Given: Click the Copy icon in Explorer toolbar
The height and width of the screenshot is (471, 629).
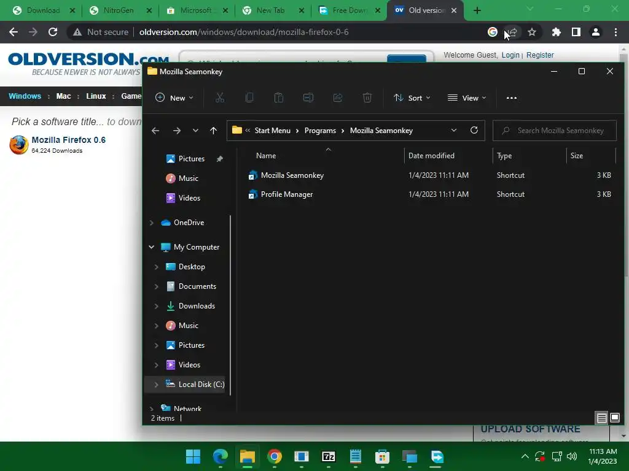Looking at the screenshot, I should pos(249,98).
